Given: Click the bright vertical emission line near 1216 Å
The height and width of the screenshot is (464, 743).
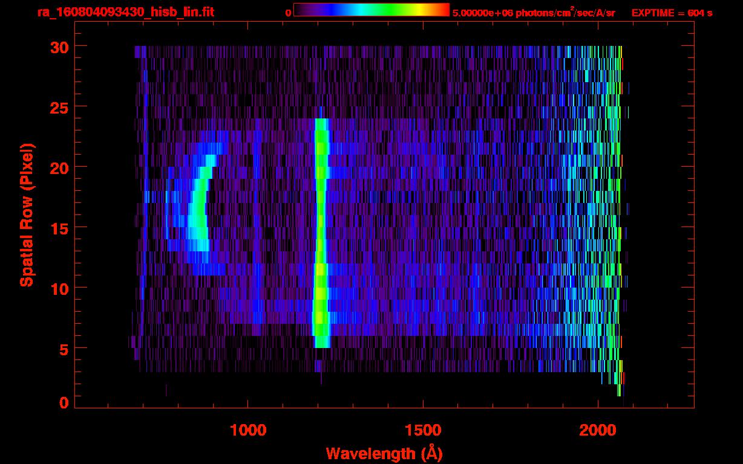Looking at the screenshot, I should 321,233.
